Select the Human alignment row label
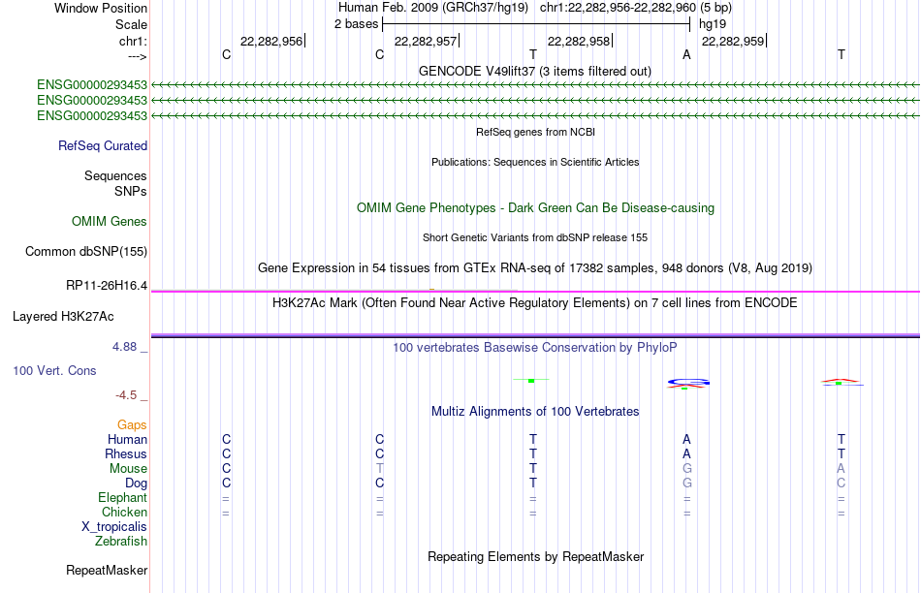Screen dimensions: 921x593 click(127, 439)
